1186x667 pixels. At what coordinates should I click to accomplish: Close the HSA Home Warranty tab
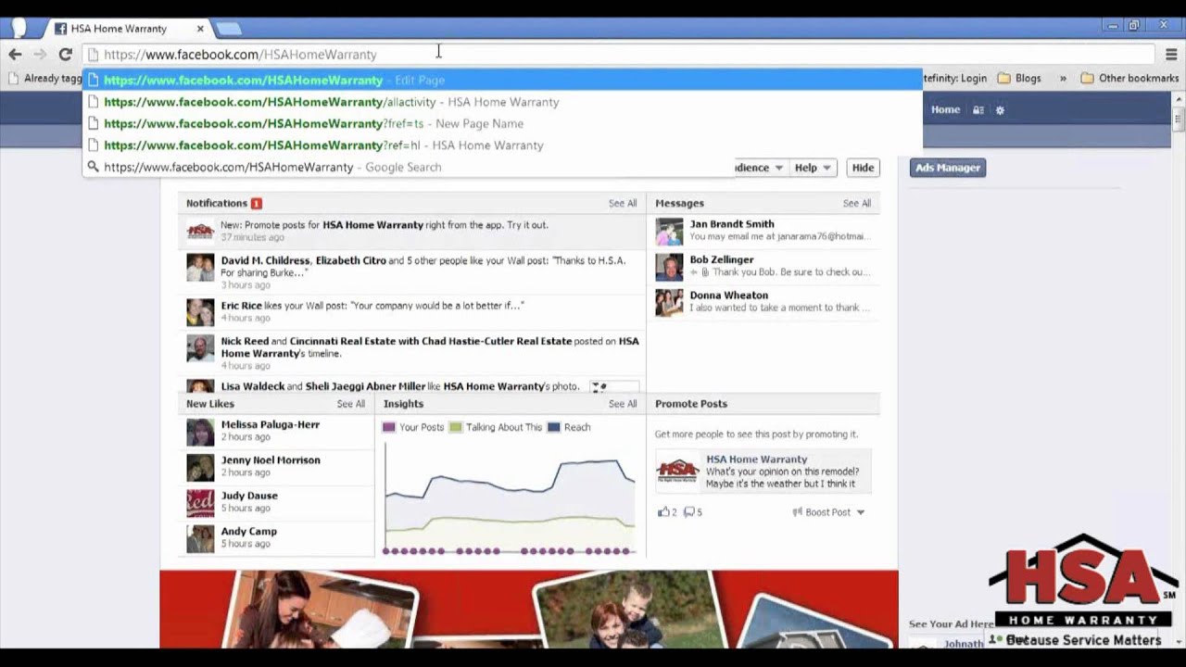coord(200,29)
